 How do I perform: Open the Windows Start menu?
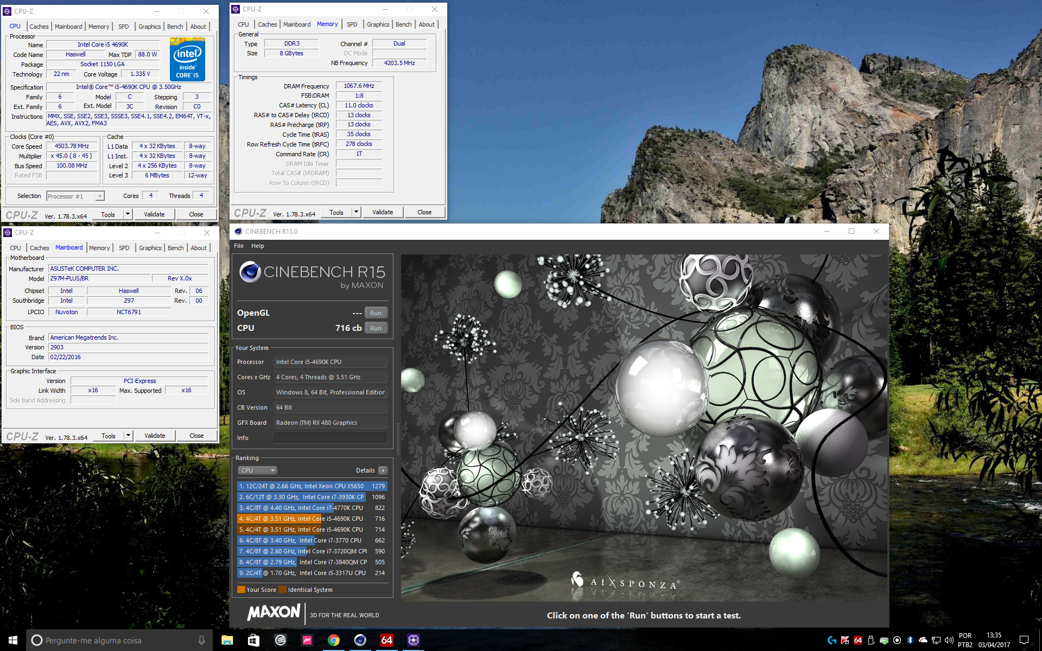13,640
